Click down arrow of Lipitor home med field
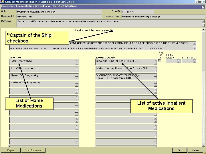The height and width of the screenshot is (154, 206). tap(77, 71)
